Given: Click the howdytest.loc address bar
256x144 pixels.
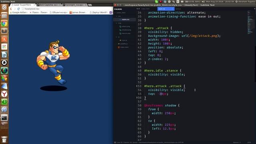Looking at the screenshot, I should [67, 9].
